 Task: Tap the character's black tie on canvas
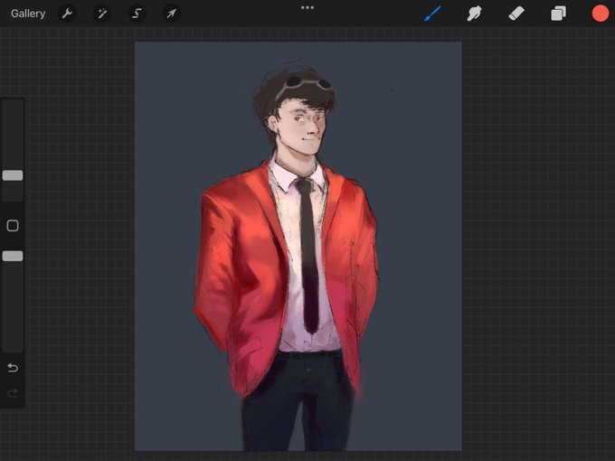click(x=308, y=255)
